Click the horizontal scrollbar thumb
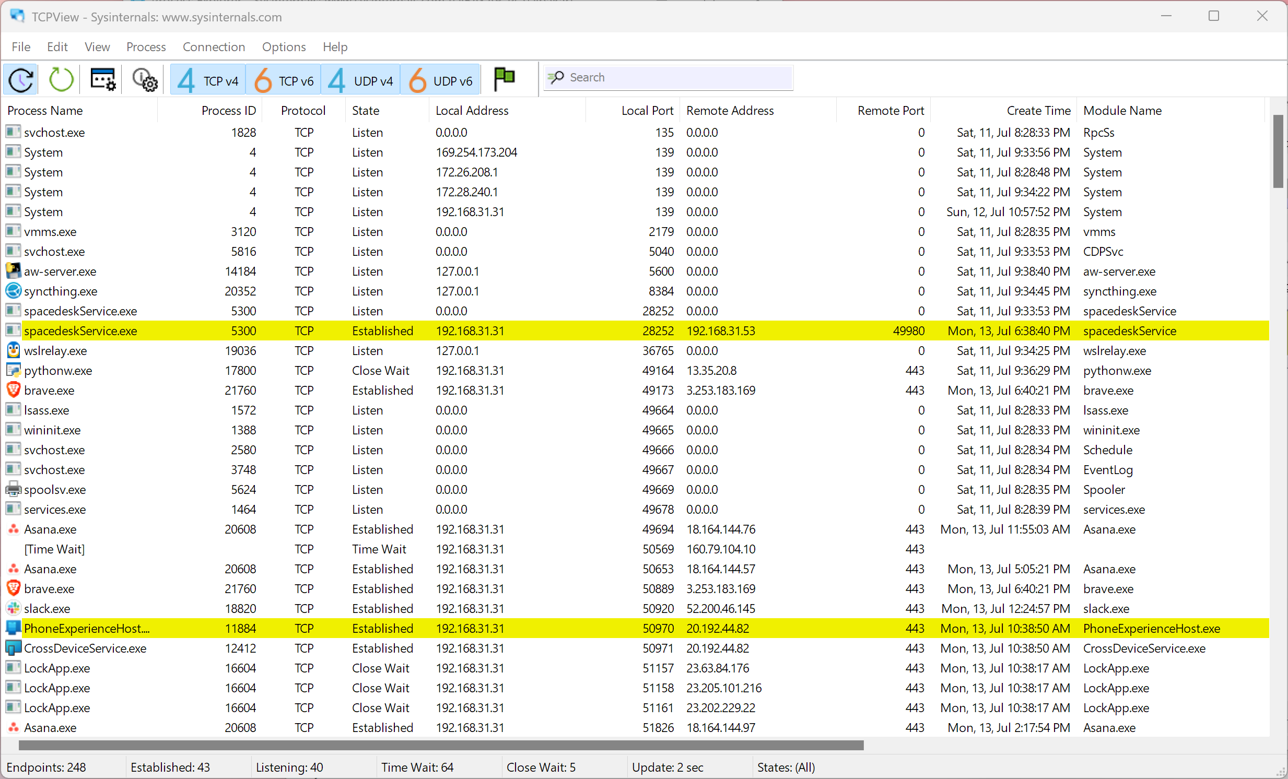 point(441,745)
